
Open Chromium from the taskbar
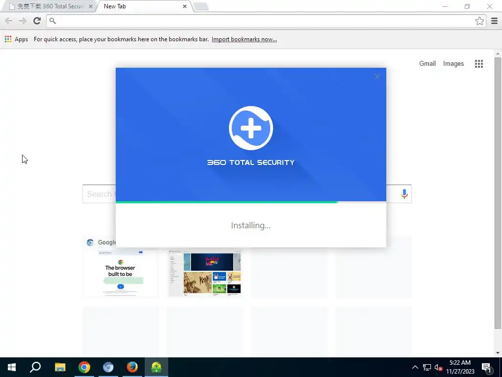coord(108,367)
